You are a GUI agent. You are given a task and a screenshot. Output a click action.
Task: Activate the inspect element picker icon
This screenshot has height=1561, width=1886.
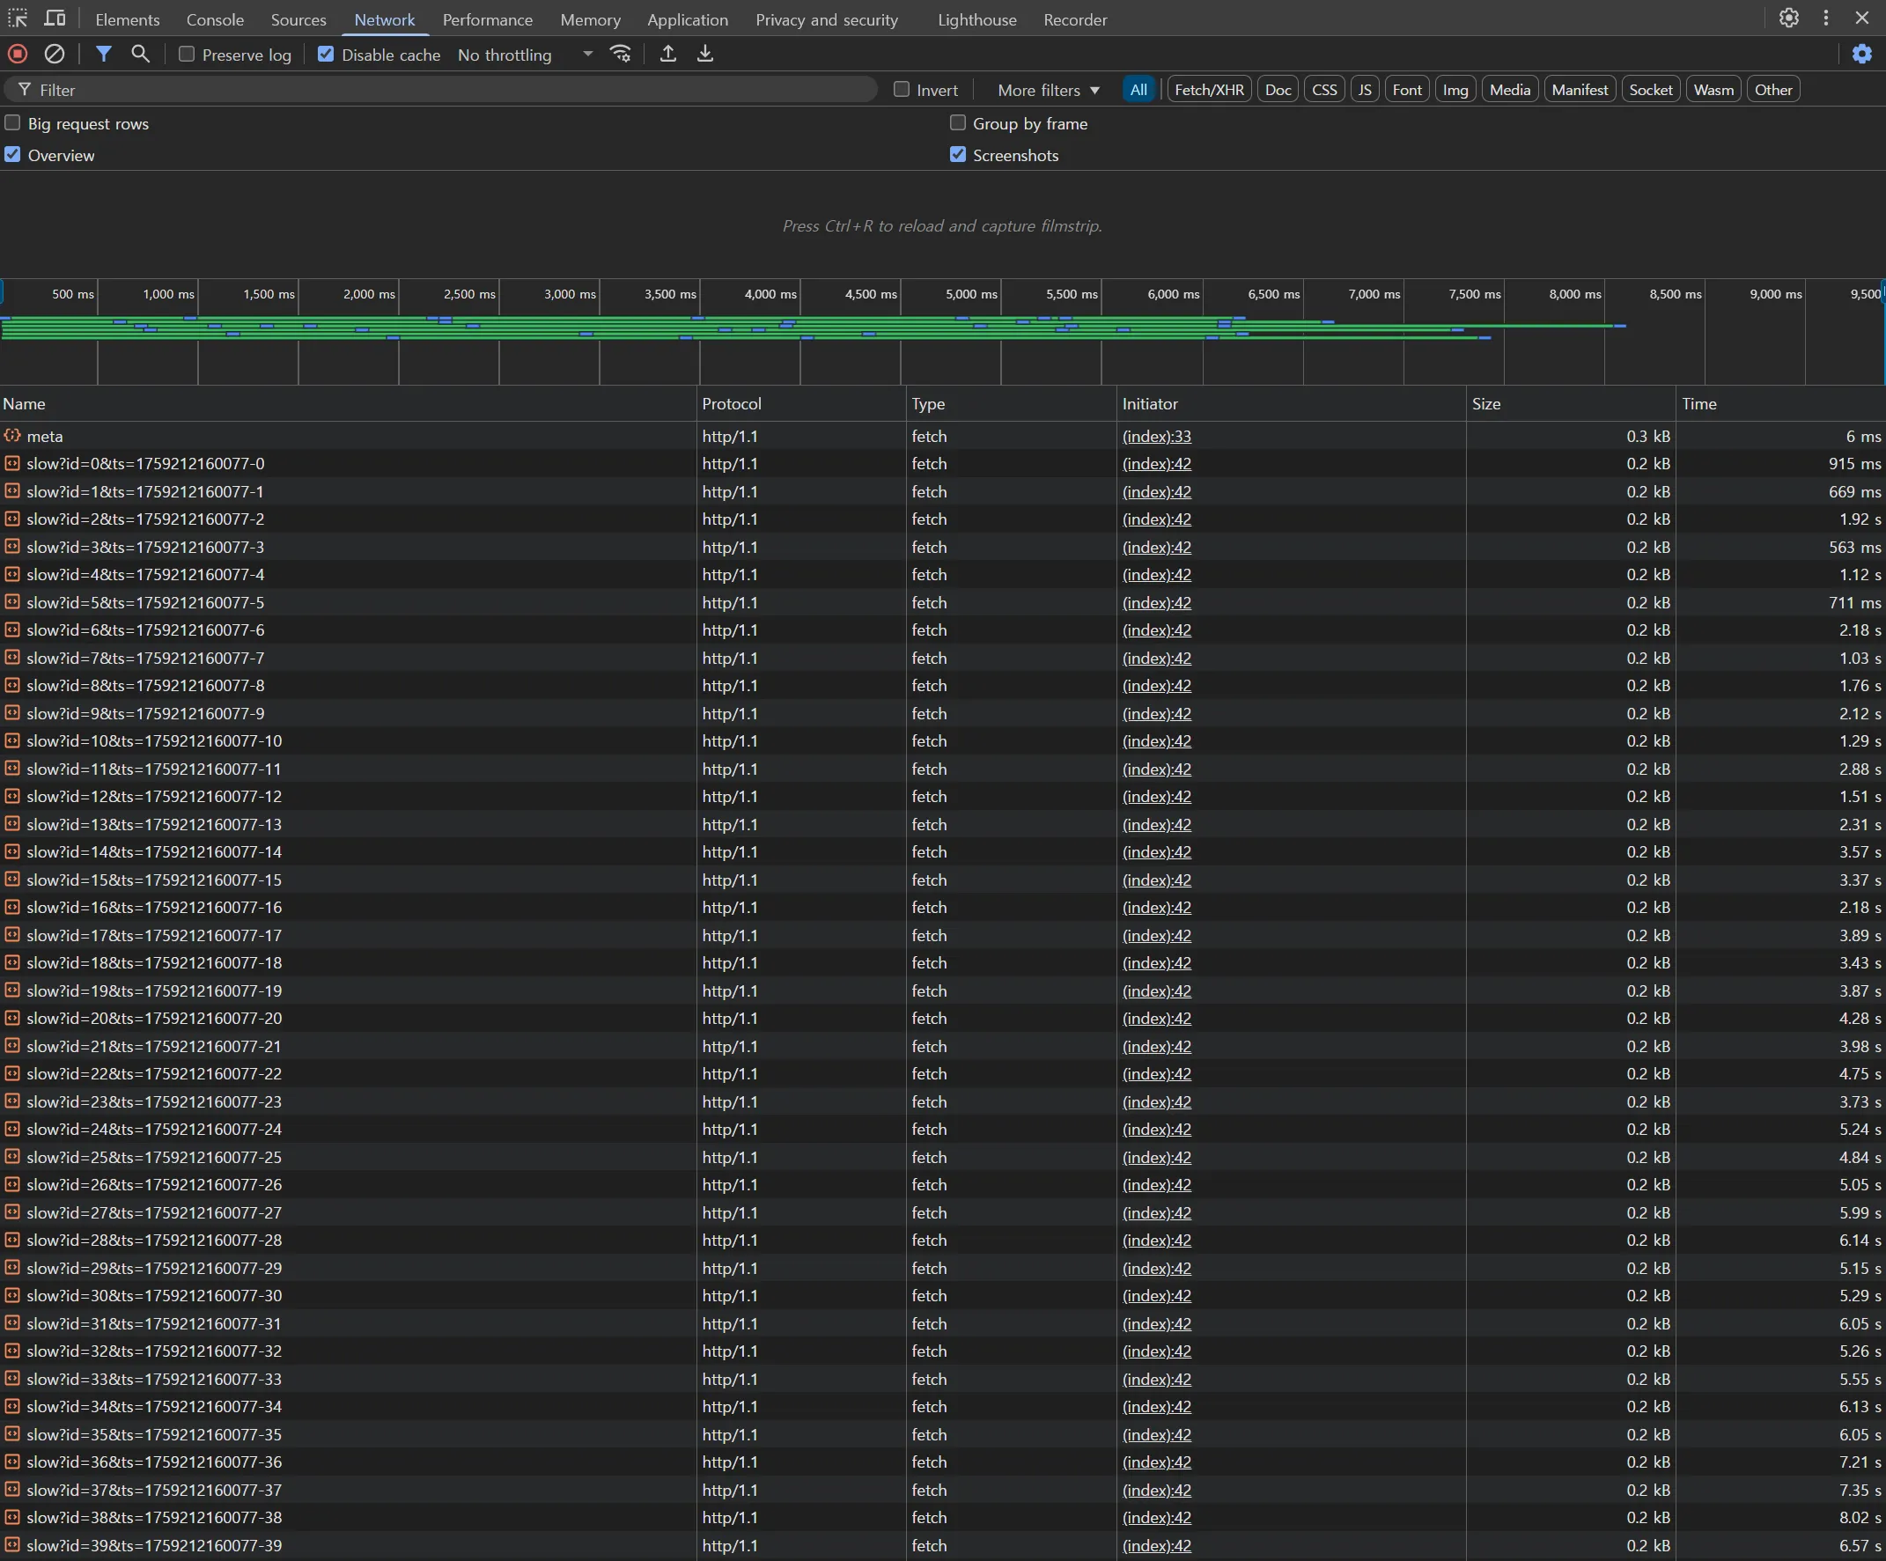click(18, 18)
